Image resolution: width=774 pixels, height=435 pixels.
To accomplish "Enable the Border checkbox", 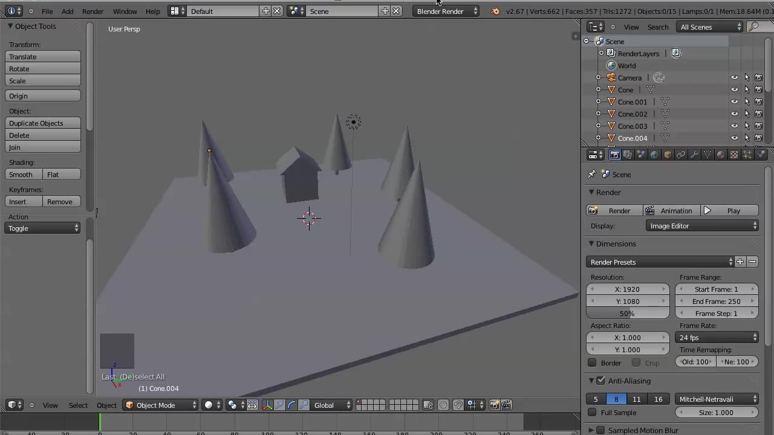I will (x=592, y=362).
